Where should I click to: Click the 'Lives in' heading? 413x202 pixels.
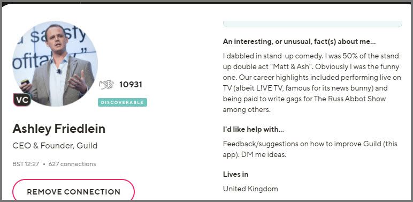(x=235, y=174)
